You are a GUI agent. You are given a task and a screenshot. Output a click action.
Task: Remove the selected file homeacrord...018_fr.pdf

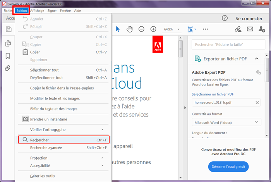pyautogui.click(x=257, y=103)
